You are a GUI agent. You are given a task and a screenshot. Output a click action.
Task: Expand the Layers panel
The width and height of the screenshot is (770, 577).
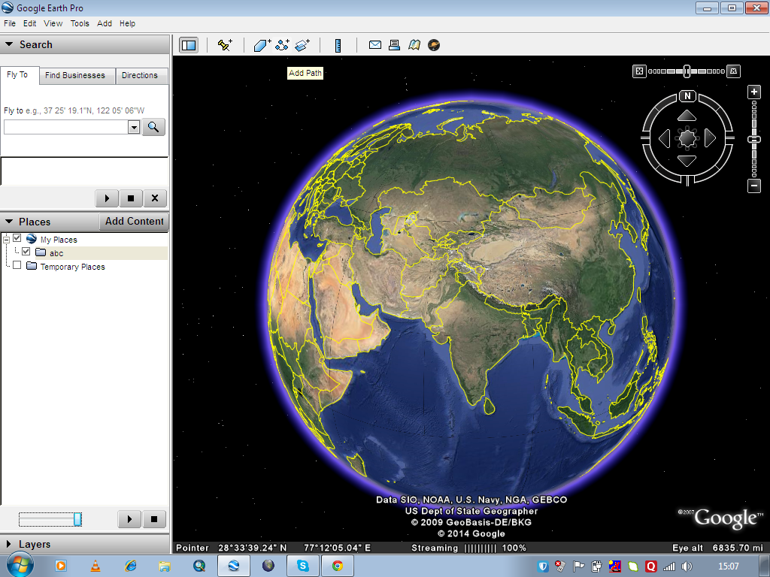(x=8, y=544)
